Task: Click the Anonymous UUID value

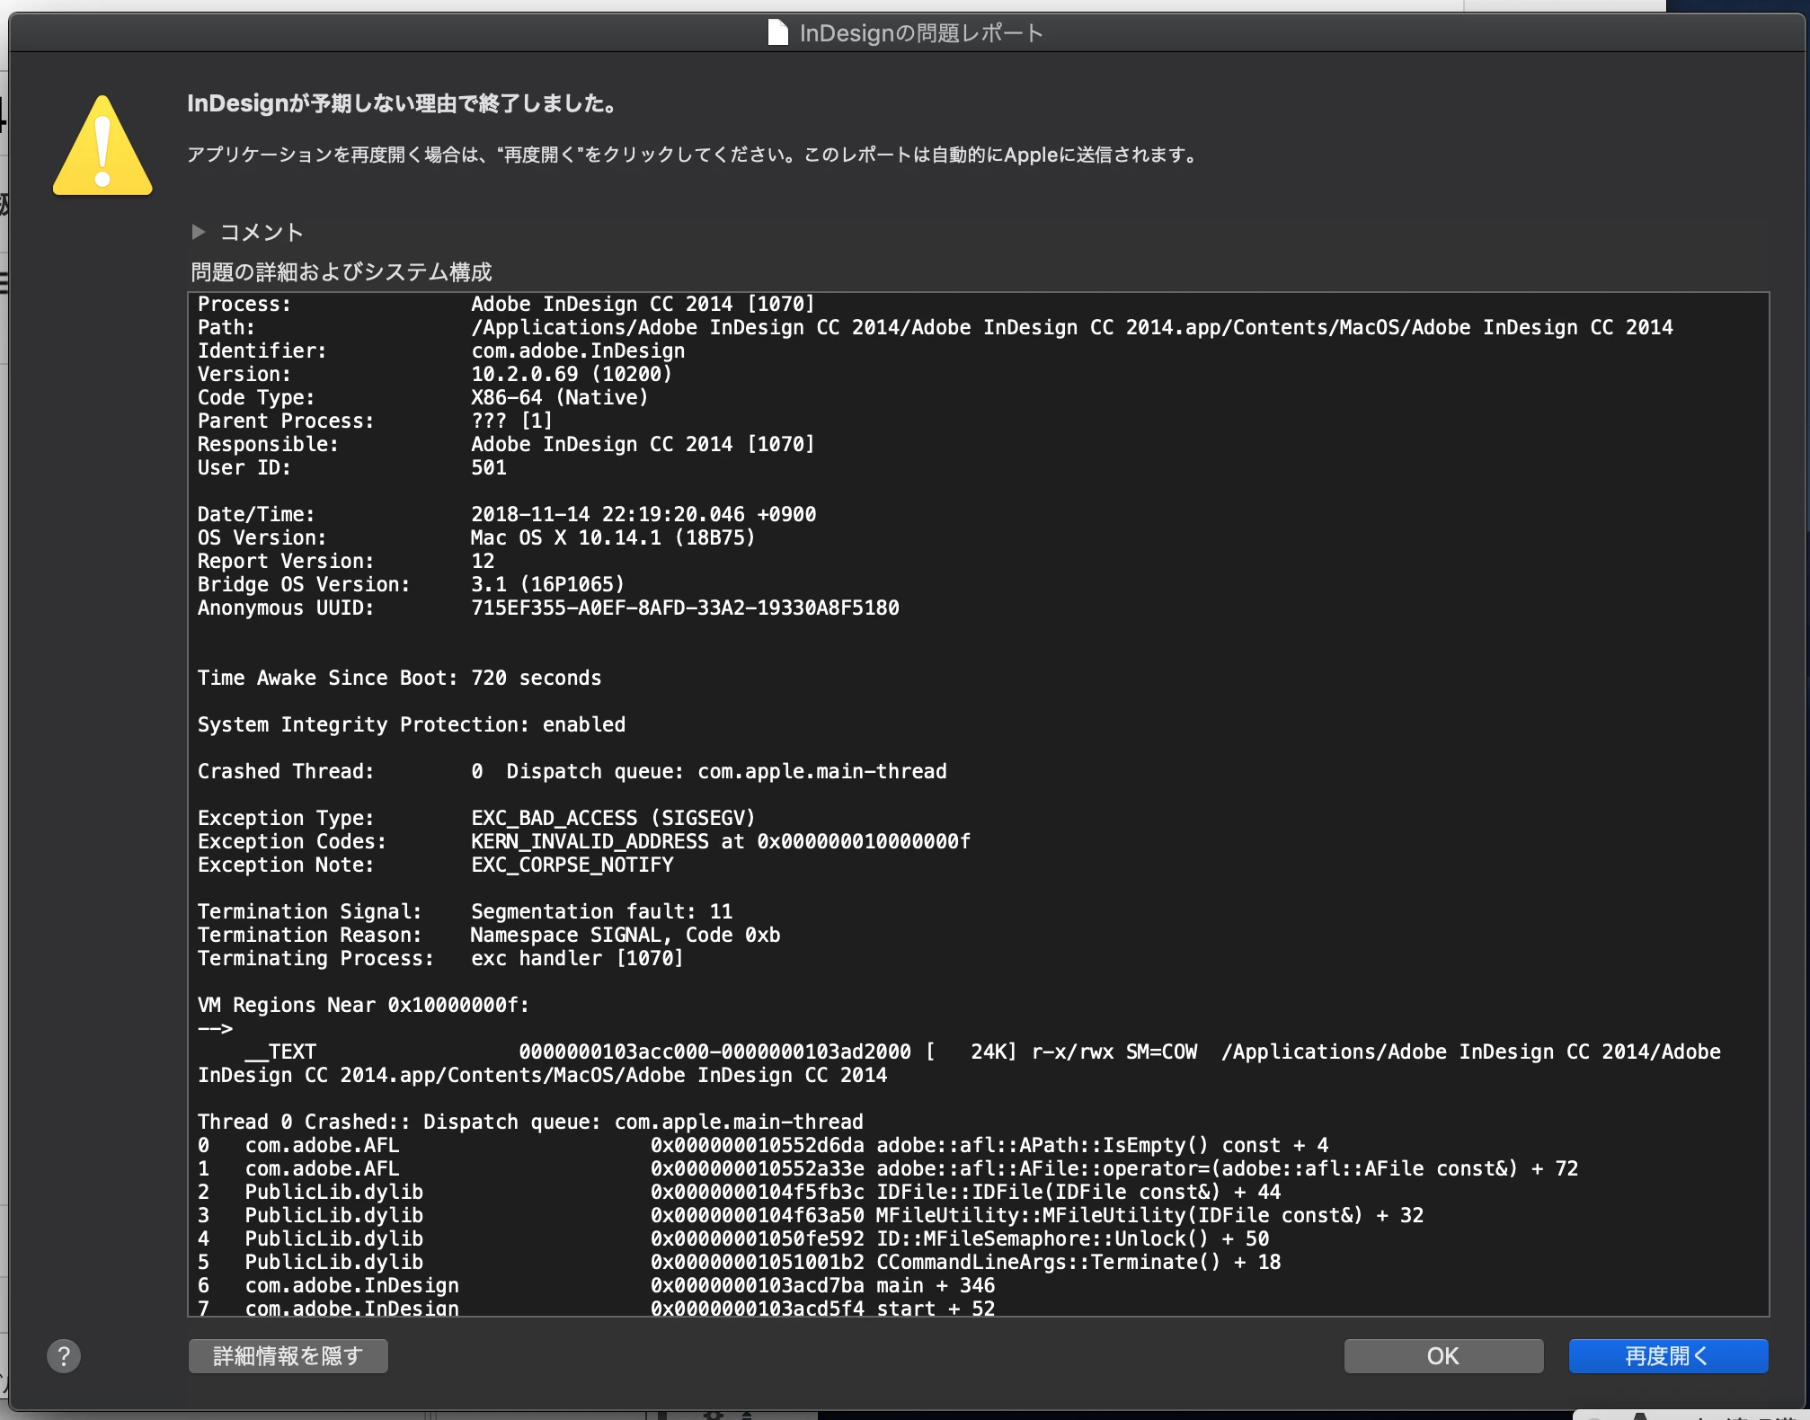Action: pyautogui.click(x=685, y=608)
